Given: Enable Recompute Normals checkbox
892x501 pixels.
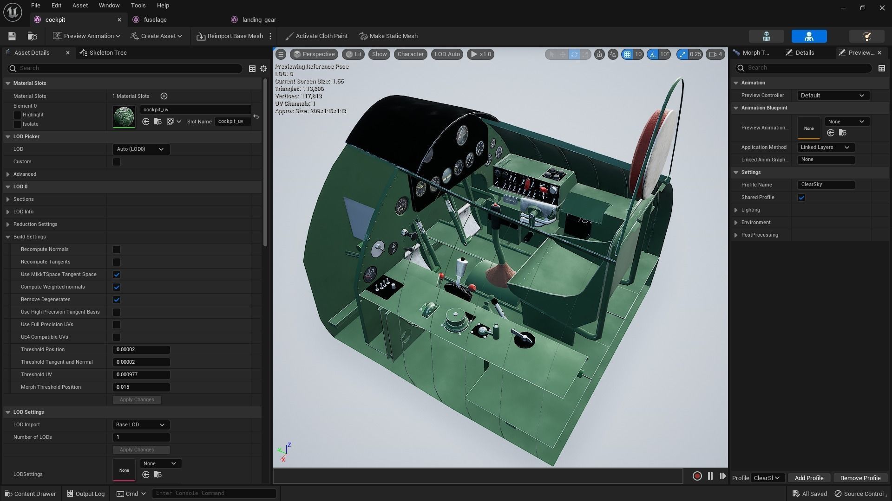Looking at the screenshot, I should tap(117, 250).
